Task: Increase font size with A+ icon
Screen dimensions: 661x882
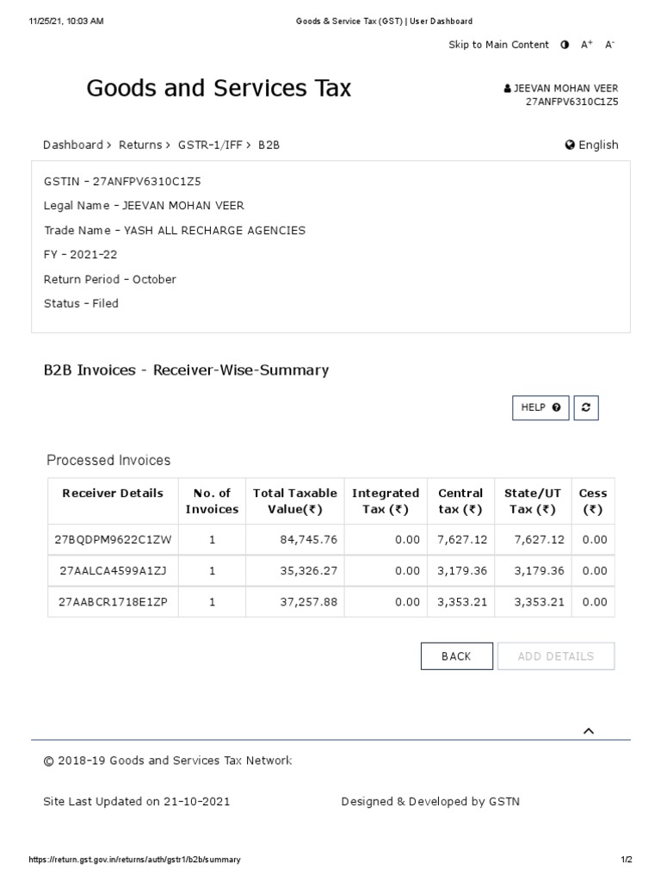Action: pos(587,45)
